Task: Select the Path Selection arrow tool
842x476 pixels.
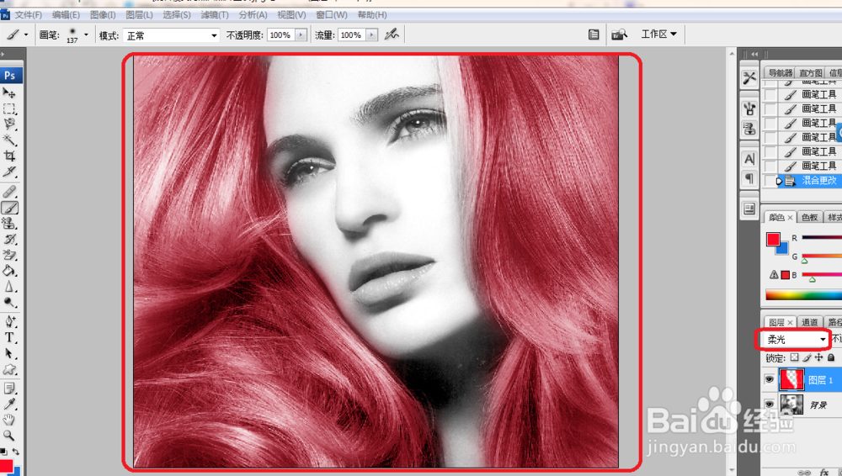Action: pos(9,353)
